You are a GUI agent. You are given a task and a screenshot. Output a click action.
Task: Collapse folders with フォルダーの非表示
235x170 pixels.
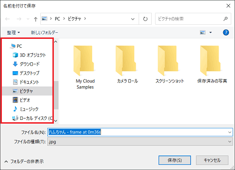tap(24, 162)
